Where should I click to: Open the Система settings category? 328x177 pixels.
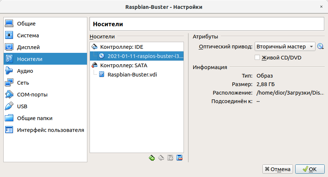(x=45, y=35)
